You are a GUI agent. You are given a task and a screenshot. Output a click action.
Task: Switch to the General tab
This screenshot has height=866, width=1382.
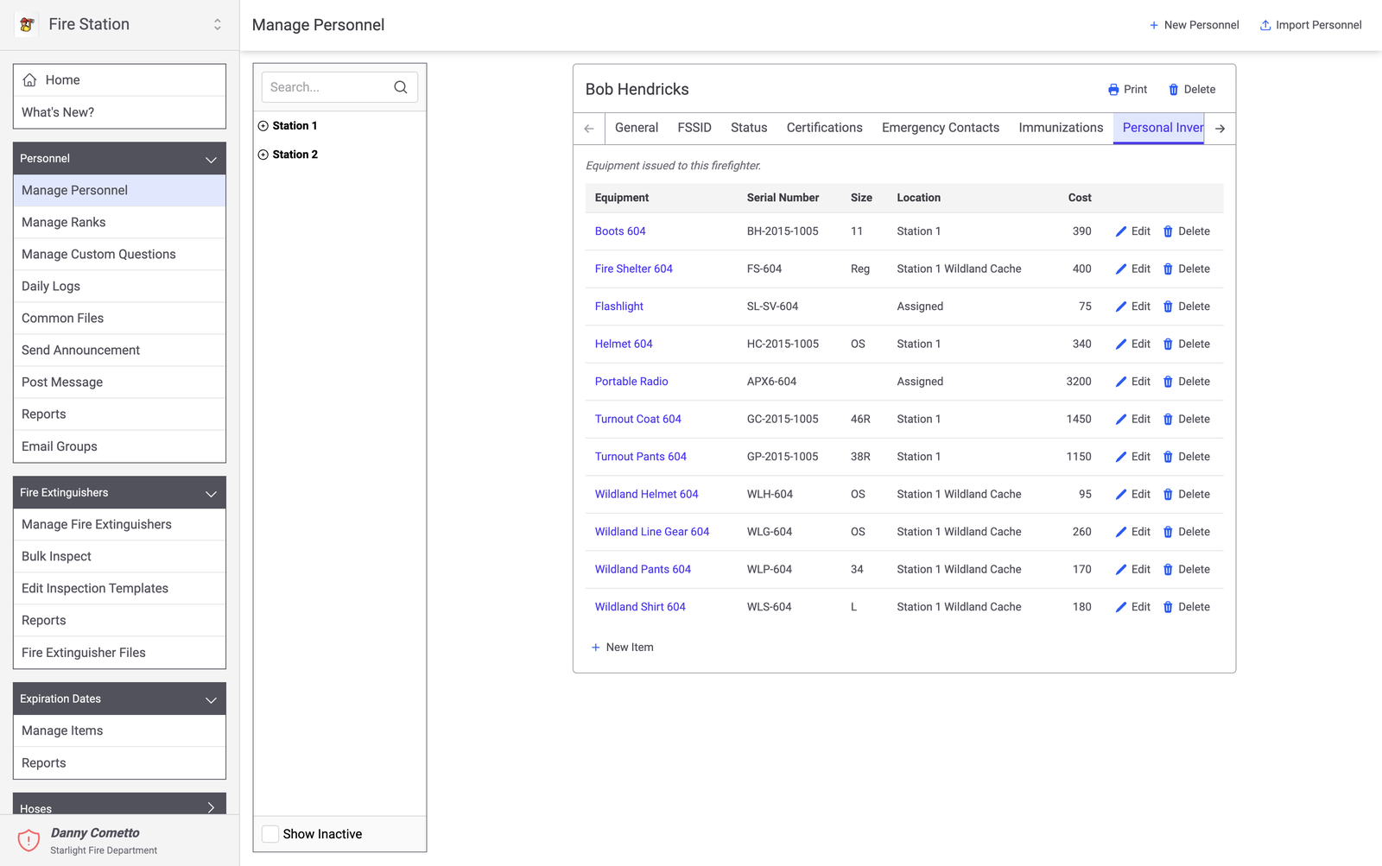tap(637, 128)
